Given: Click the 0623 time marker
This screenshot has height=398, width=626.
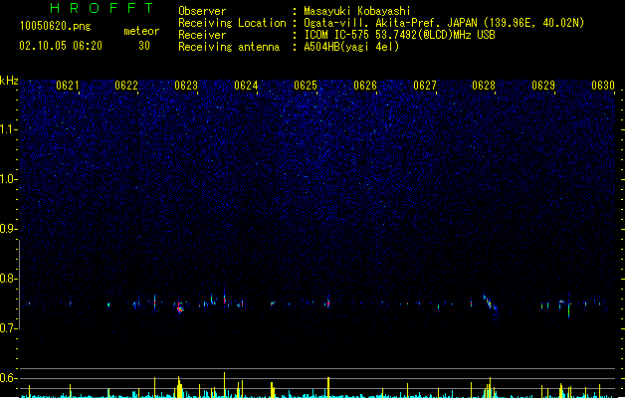Looking at the screenshot, I should tap(186, 86).
